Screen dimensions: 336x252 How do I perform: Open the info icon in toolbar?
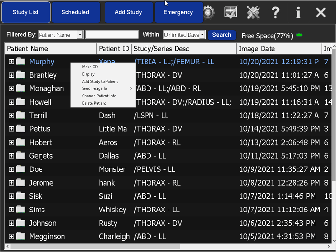[x=298, y=12]
